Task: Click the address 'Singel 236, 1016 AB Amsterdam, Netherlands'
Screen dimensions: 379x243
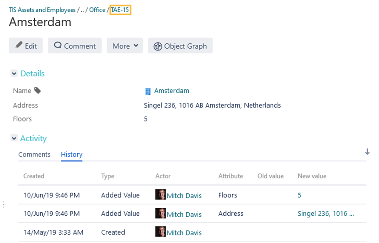Action: click(x=212, y=105)
